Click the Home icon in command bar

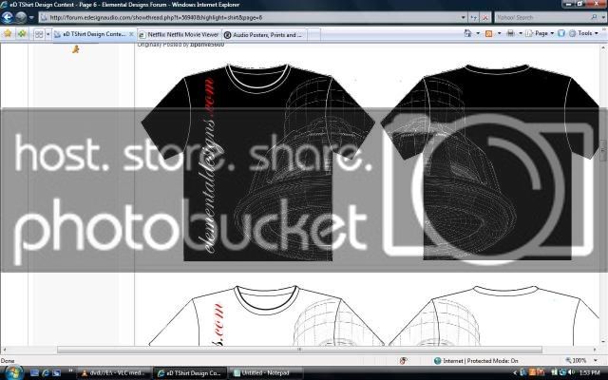468,34
